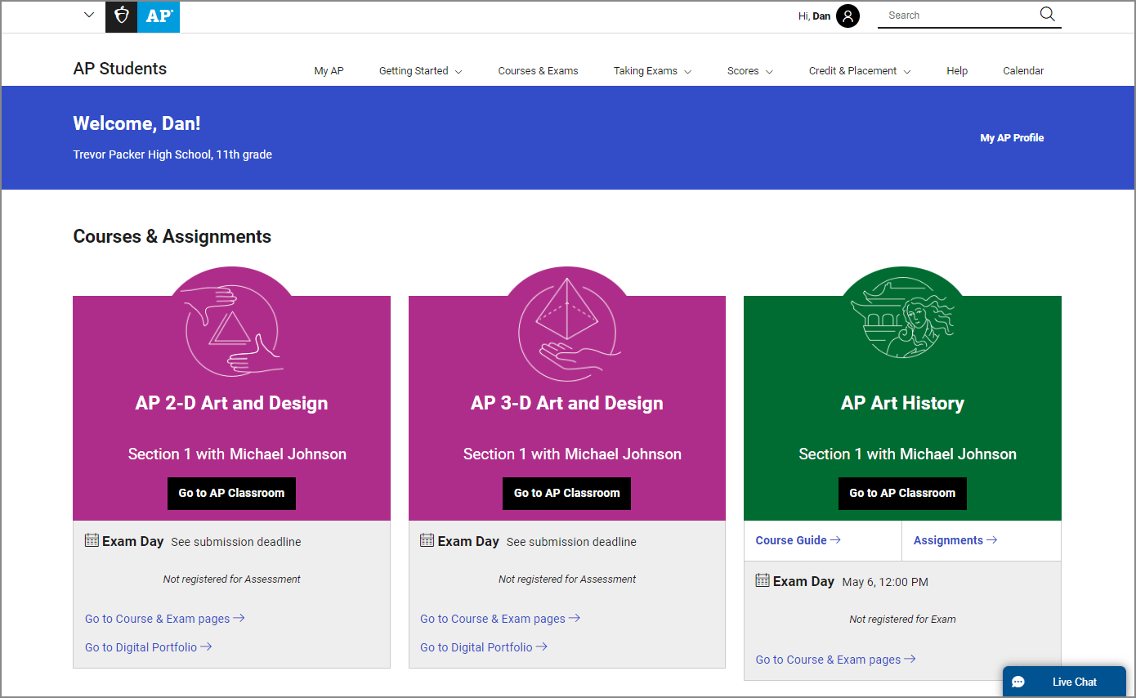Go to Digital Portfolio for AP 2-D
Viewport: 1136px width, 698px height.
149,647
